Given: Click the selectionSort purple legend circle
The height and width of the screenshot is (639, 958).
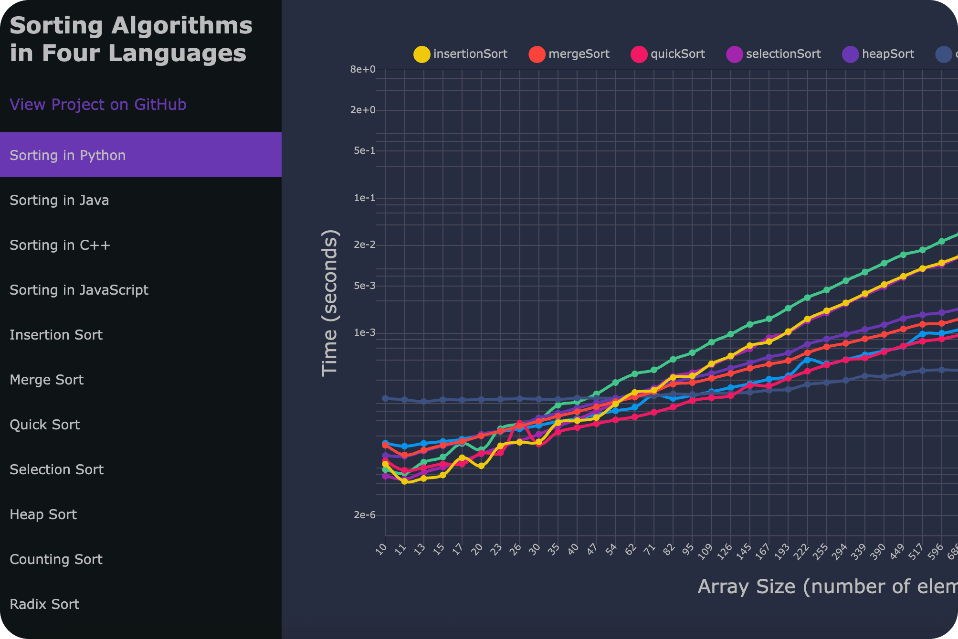Looking at the screenshot, I should pos(734,54).
